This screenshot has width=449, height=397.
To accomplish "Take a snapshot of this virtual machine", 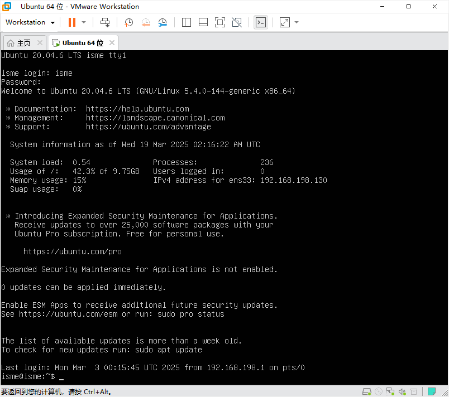I will (128, 22).
